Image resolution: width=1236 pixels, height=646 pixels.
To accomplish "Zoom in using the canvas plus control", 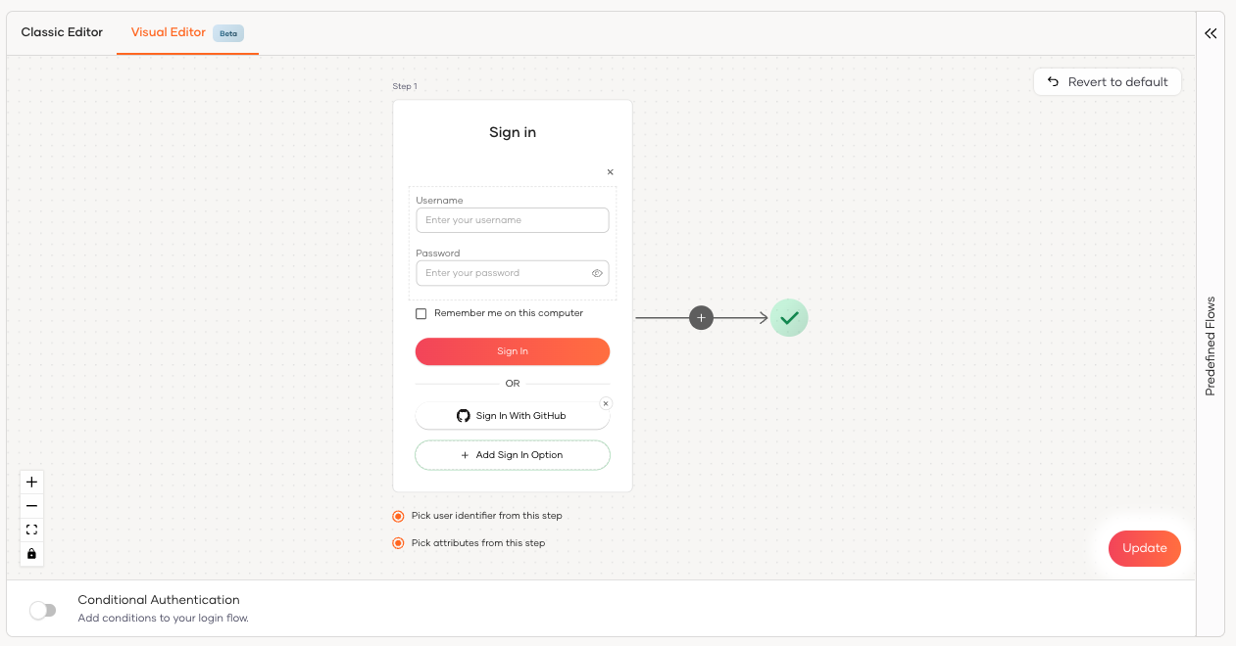I will click(x=31, y=482).
